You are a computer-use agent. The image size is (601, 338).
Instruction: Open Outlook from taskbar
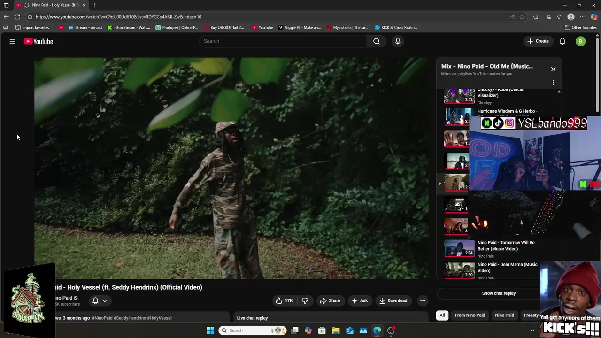click(x=349, y=330)
